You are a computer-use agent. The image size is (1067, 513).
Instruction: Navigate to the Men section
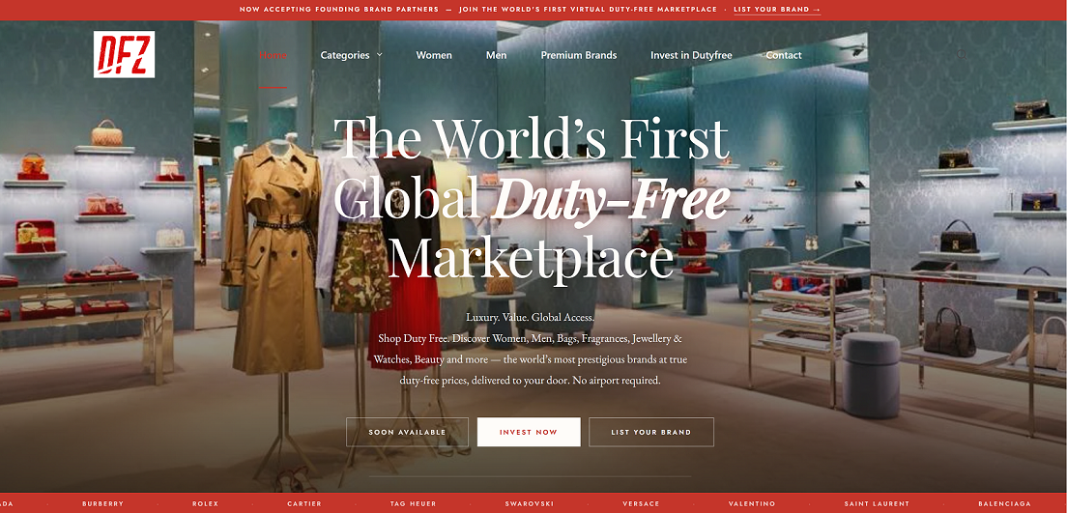pos(496,55)
